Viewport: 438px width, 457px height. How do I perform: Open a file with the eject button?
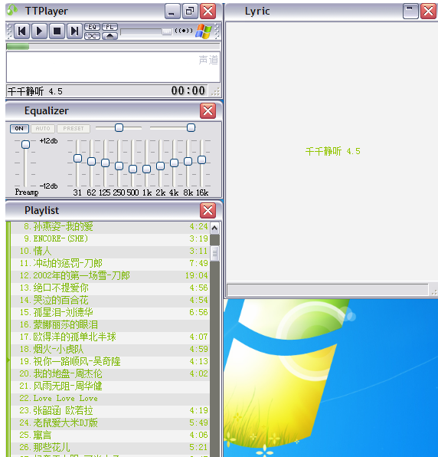coord(109,36)
